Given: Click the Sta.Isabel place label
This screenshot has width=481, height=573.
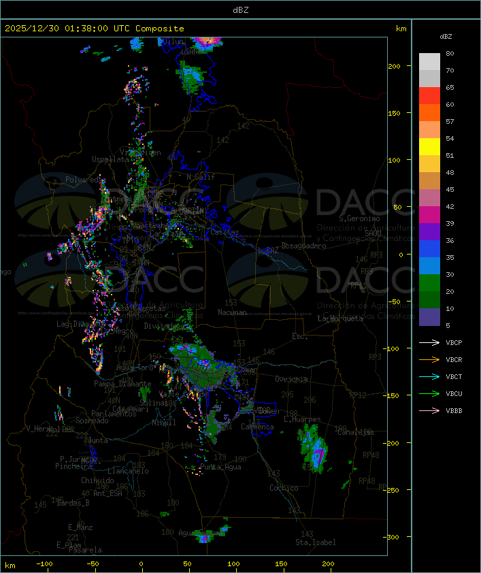Looking at the screenshot, I should point(316,542).
